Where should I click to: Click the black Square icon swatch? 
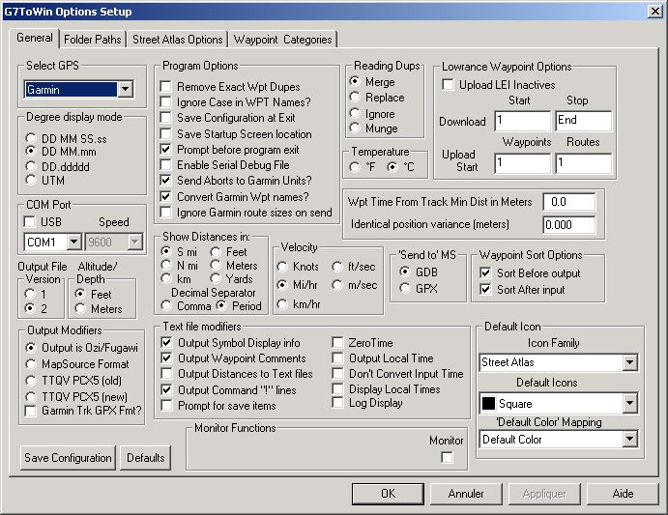[x=488, y=403]
